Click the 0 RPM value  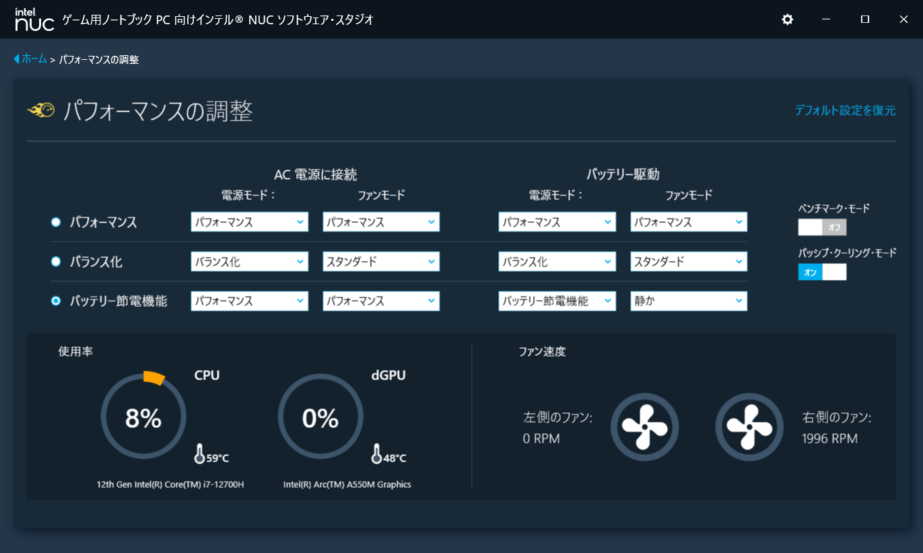pyautogui.click(x=541, y=439)
